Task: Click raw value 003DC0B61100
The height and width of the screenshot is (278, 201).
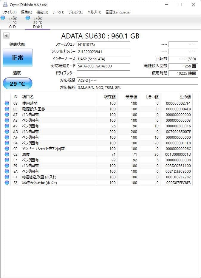Action: tap(178, 166)
